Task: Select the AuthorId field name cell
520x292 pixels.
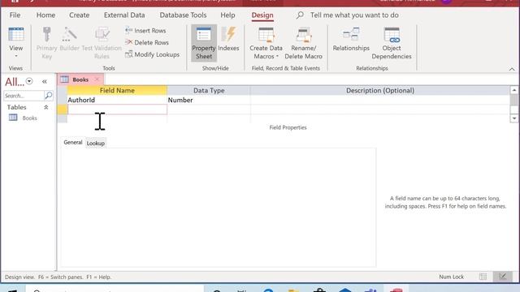Action: [117, 100]
